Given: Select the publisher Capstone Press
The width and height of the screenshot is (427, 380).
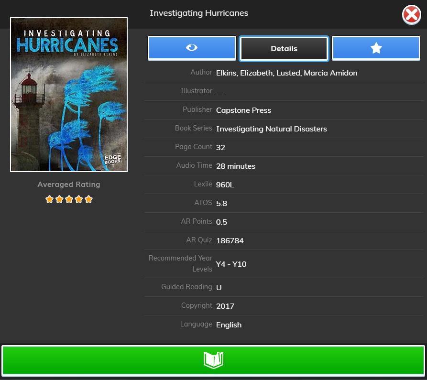Looking at the screenshot, I should (243, 110).
